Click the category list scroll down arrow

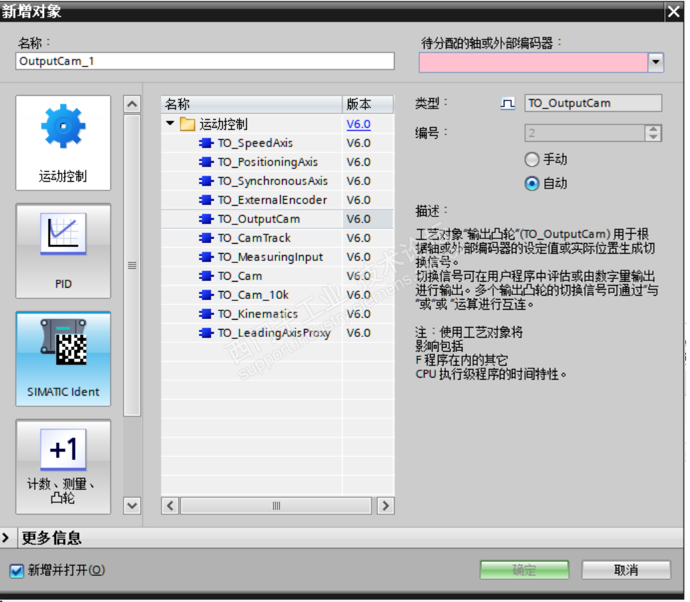[132, 505]
